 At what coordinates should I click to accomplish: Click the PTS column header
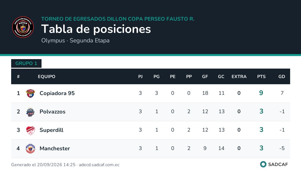tap(261, 77)
